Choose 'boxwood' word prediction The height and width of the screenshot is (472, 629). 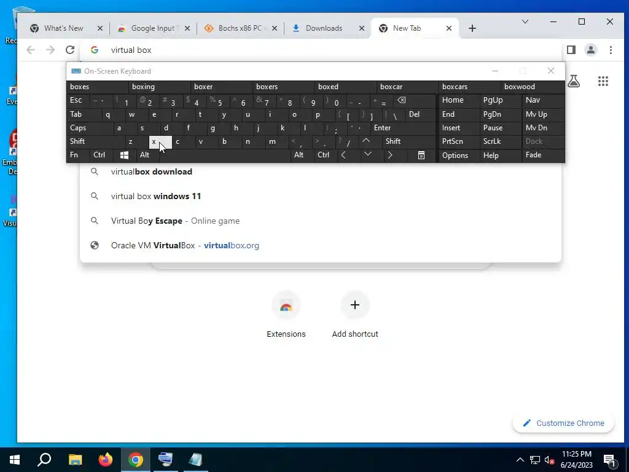click(532, 87)
